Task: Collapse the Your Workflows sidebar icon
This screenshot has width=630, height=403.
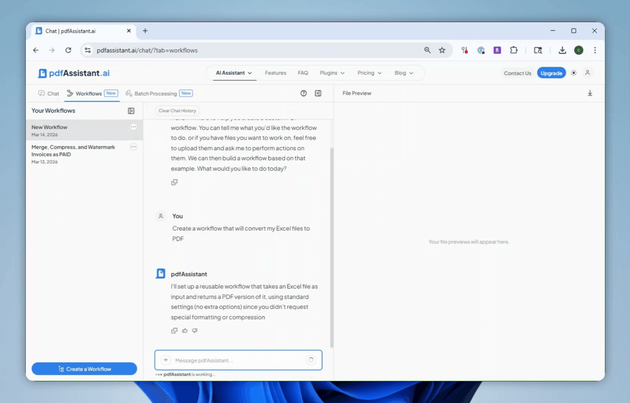Action: tap(131, 111)
